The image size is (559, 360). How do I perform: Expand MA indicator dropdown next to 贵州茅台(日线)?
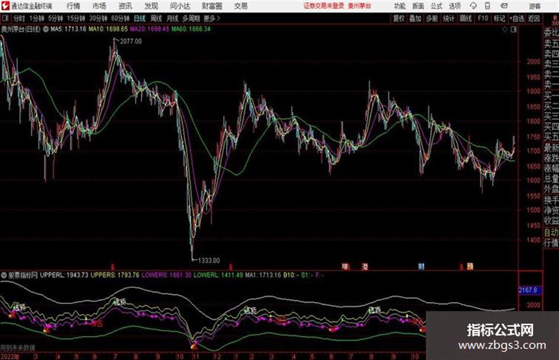click(46, 29)
